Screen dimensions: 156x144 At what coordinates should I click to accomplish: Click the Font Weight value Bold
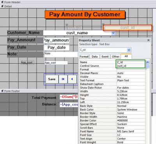pyautogui.click(x=131, y=142)
